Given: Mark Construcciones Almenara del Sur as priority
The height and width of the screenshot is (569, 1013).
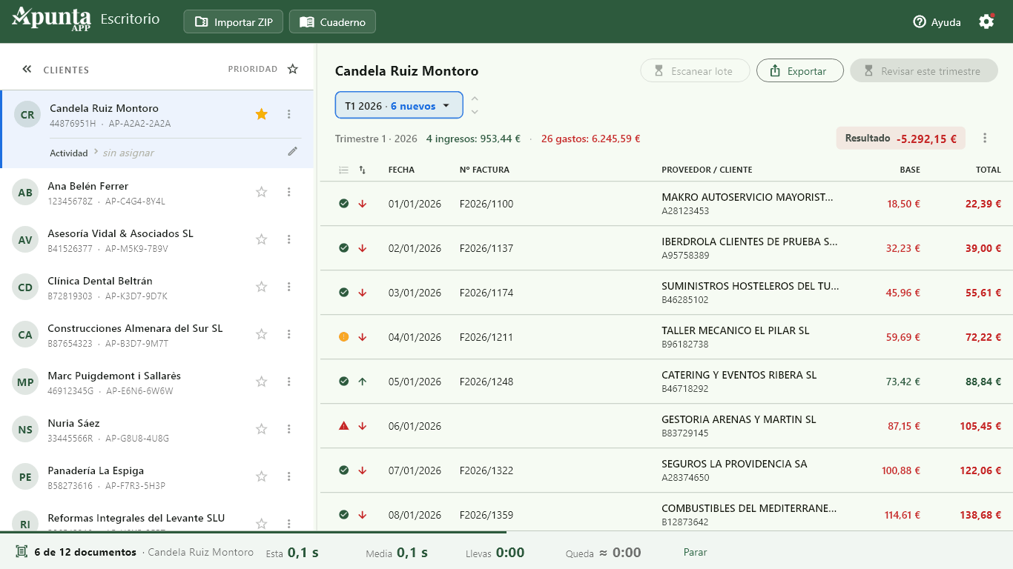Looking at the screenshot, I should [x=261, y=334].
